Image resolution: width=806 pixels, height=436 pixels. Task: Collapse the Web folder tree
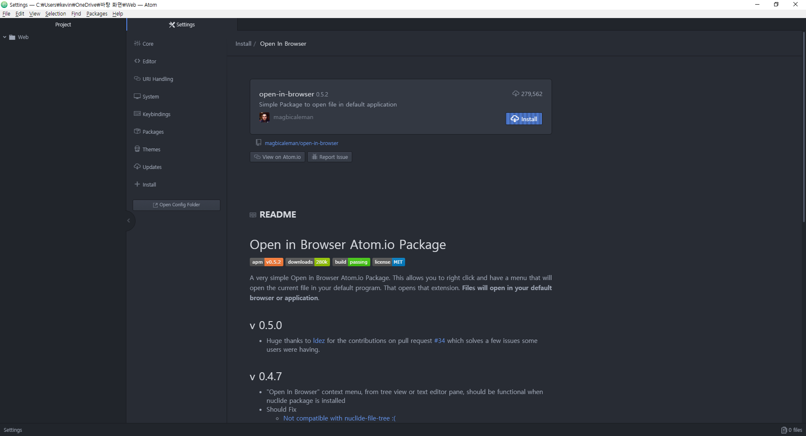pos(5,37)
